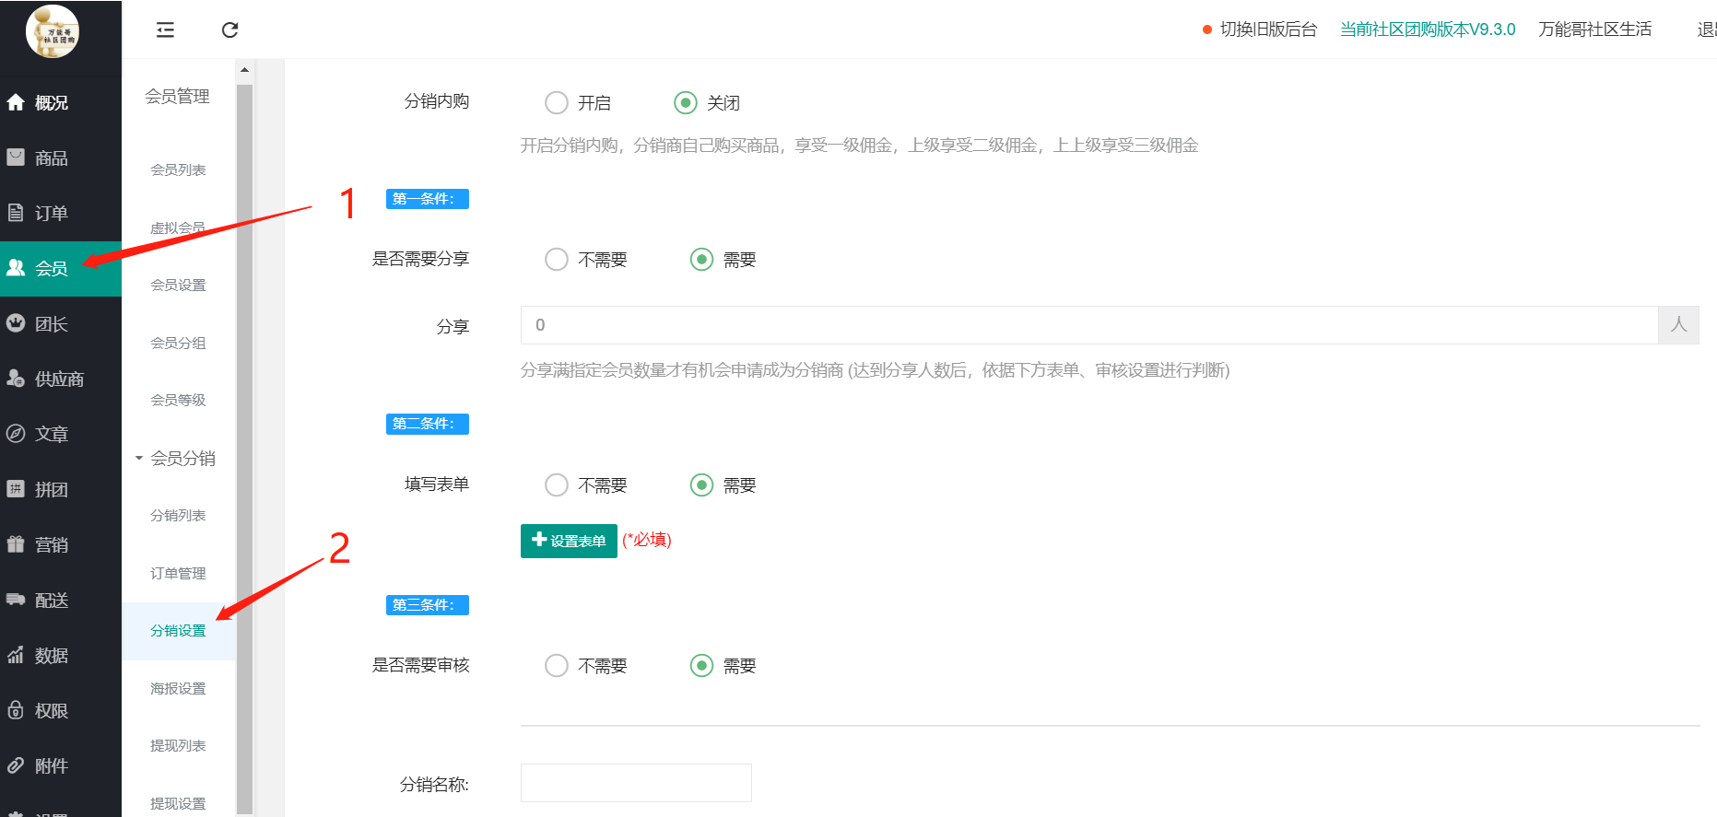Open 配送 delivery section with truck icon
The image size is (1717, 817).
click(37, 601)
